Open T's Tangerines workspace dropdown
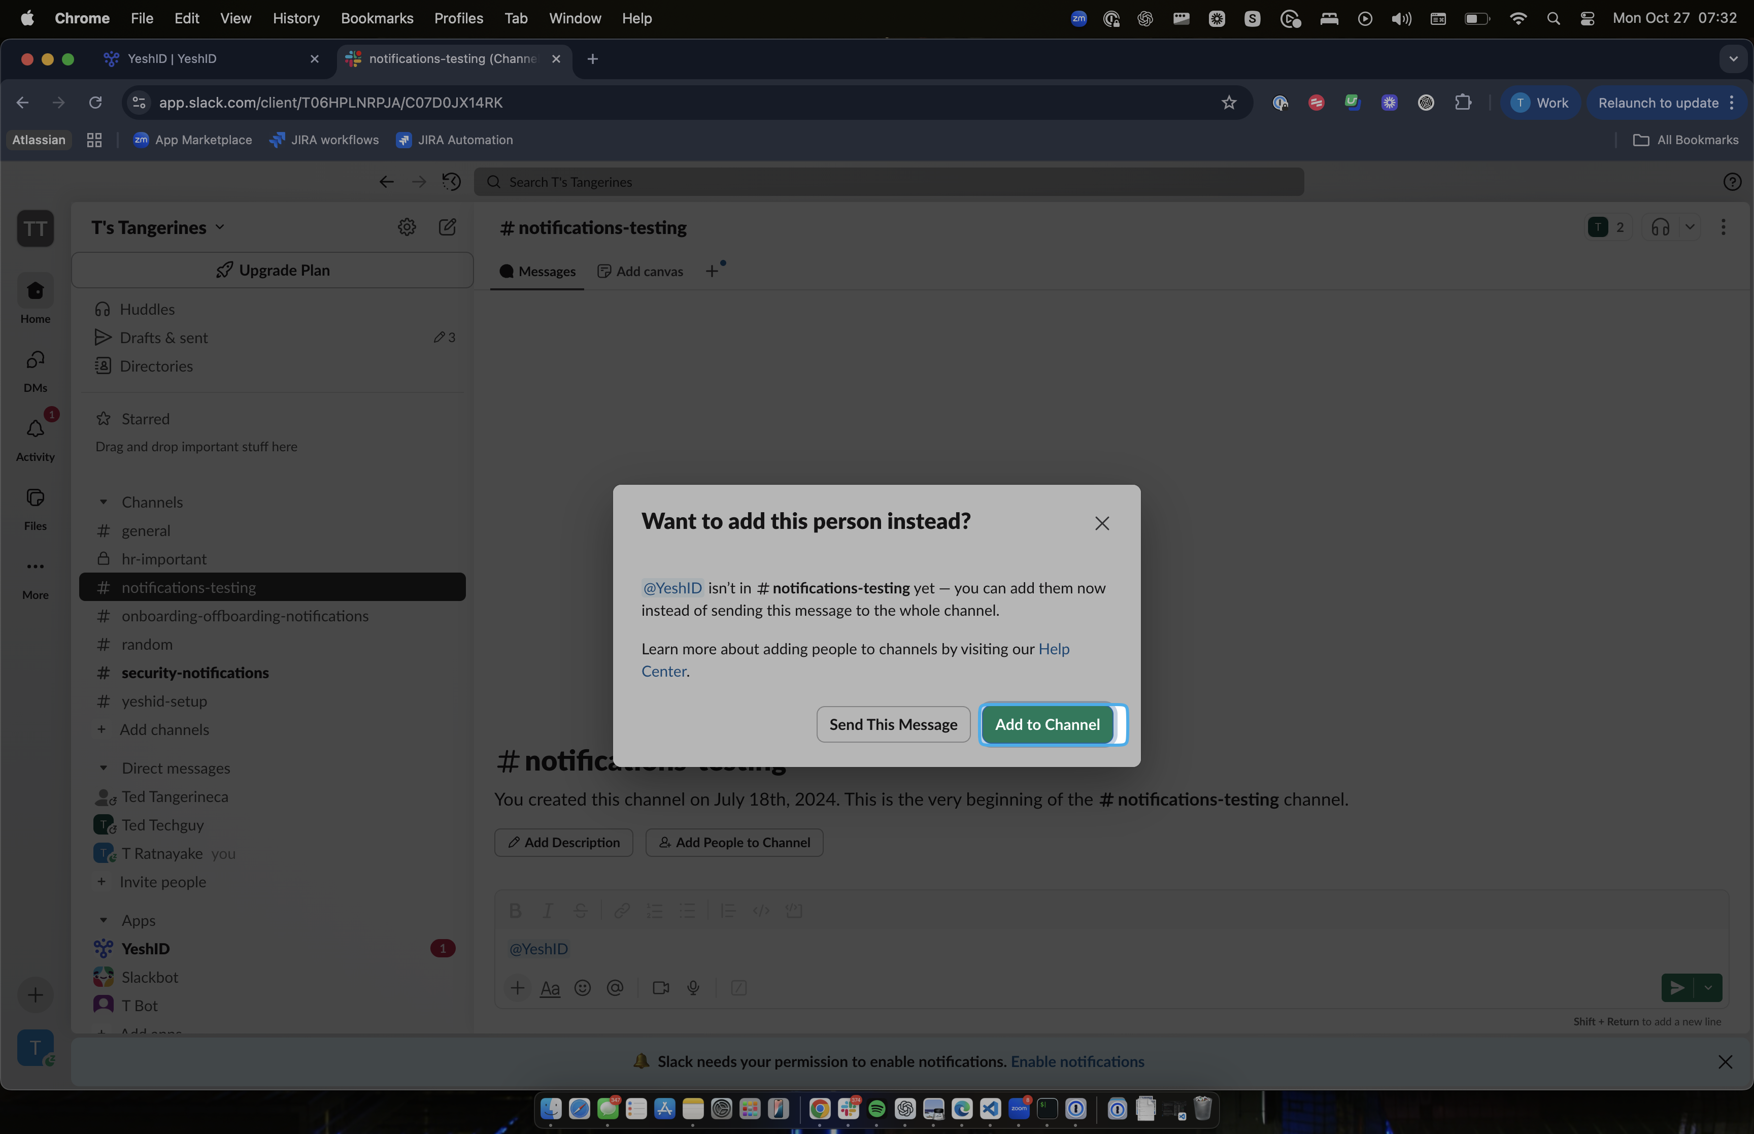 click(157, 227)
